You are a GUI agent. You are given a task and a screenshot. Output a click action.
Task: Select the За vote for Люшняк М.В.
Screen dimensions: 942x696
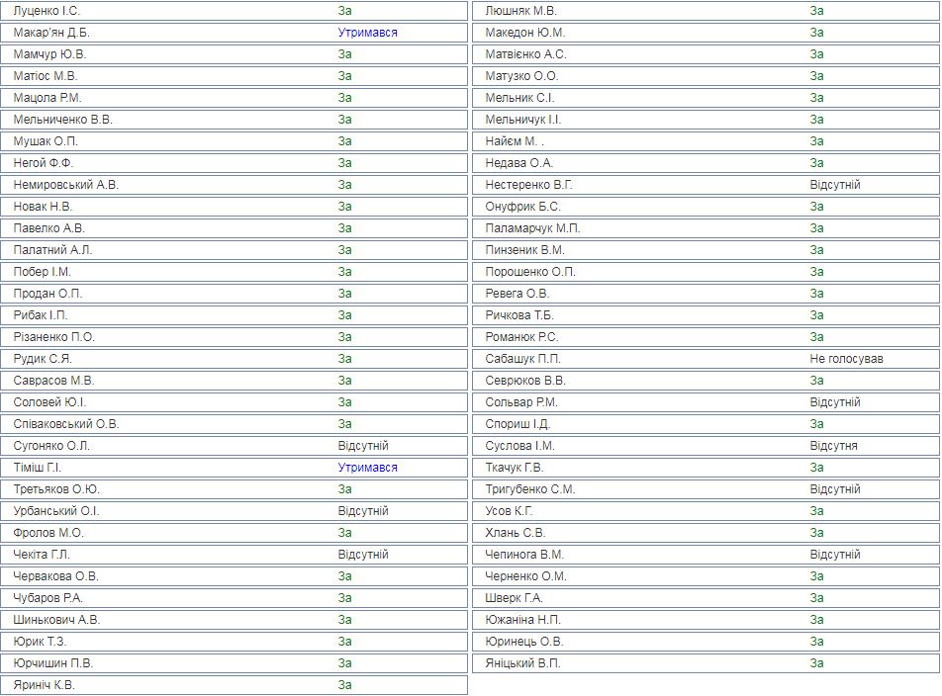coord(816,11)
